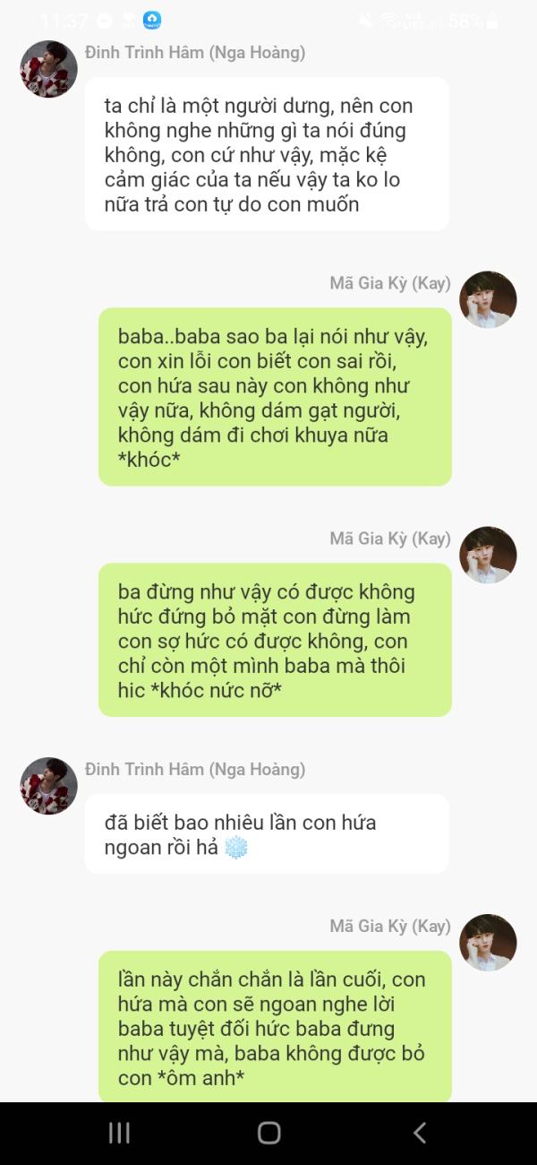Select the green message starting 'baba..baba sao ba'
This screenshot has width=537, height=1165.
click(x=275, y=397)
